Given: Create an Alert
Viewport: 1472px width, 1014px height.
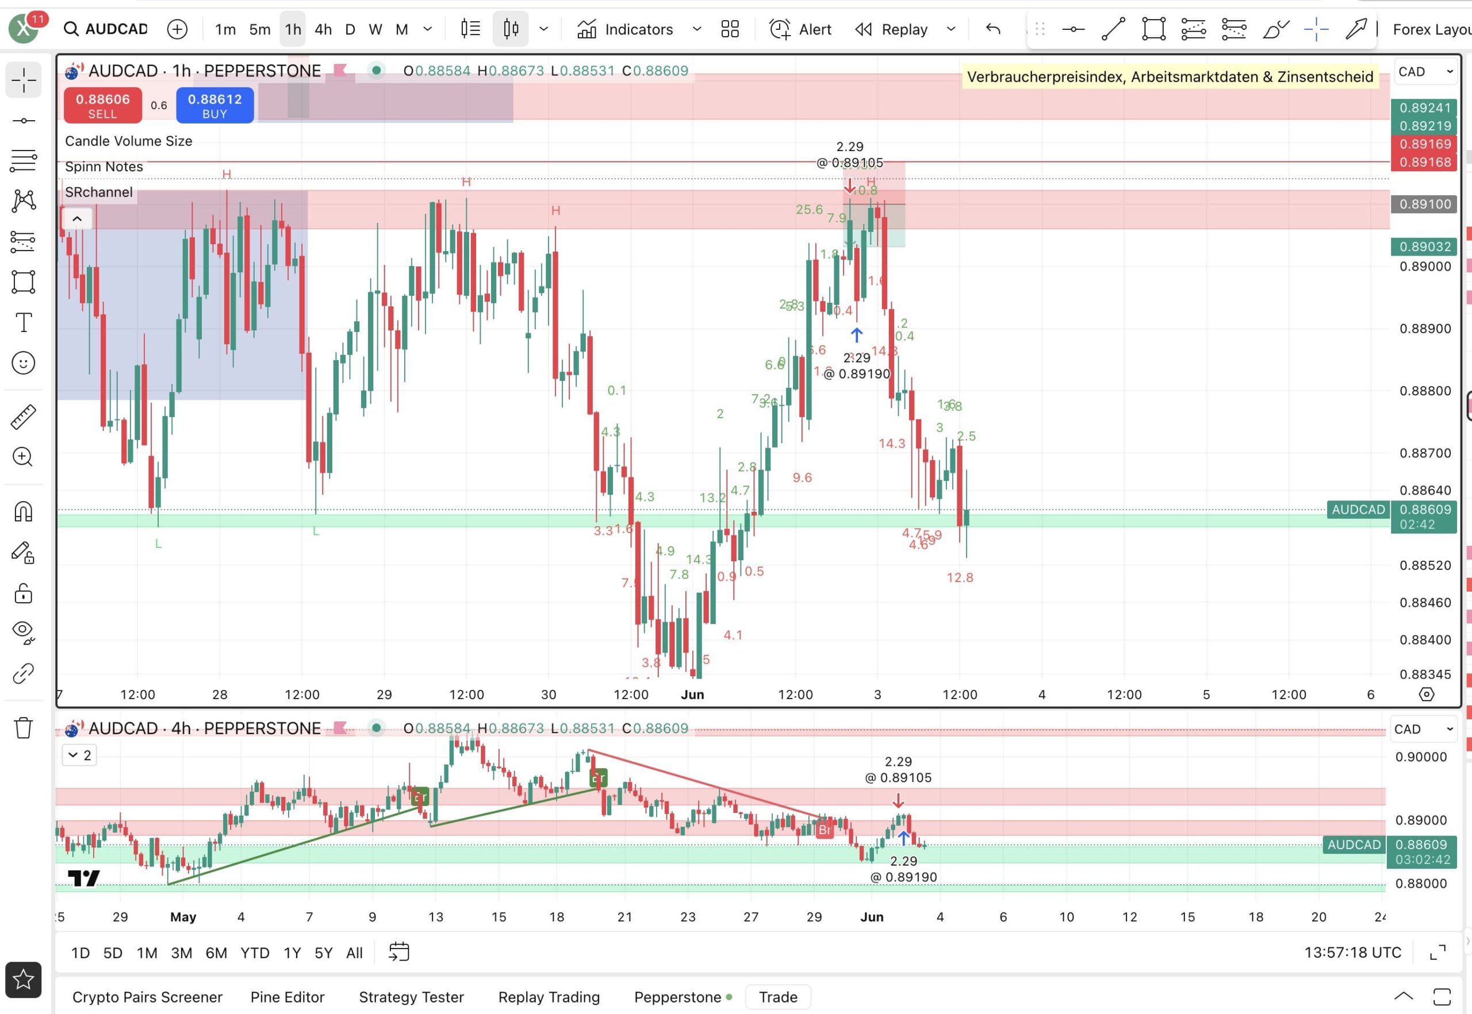Looking at the screenshot, I should (x=800, y=29).
